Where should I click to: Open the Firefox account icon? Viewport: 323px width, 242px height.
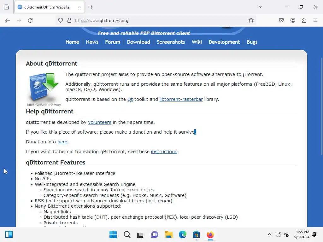pyautogui.click(x=293, y=20)
